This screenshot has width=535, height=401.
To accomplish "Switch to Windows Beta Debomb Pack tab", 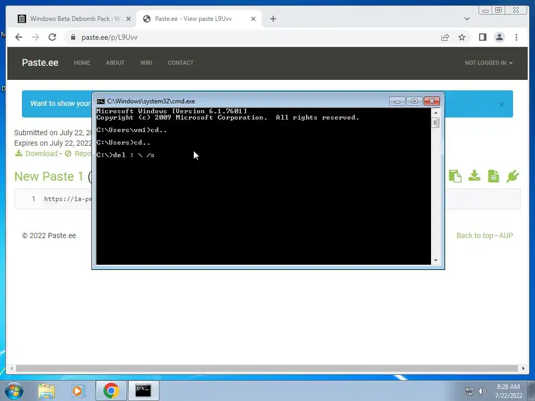I will point(73,19).
